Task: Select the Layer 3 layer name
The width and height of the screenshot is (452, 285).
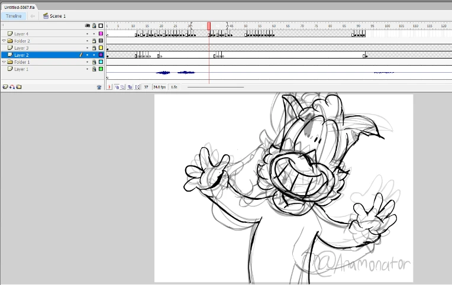Action: point(21,48)
